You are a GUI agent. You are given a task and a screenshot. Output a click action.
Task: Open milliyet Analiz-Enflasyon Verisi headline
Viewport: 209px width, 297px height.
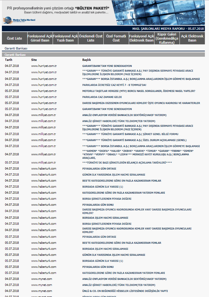tap(124, 115)
